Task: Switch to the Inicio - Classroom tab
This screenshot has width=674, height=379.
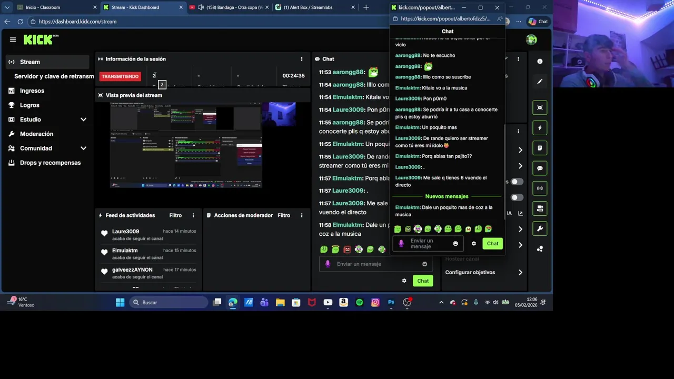Action: click(x=56, y=7)
